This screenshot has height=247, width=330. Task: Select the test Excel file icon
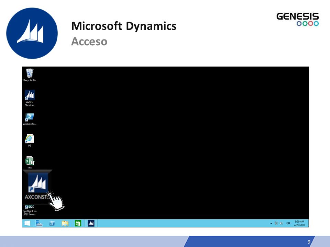(x=30, y=162)
